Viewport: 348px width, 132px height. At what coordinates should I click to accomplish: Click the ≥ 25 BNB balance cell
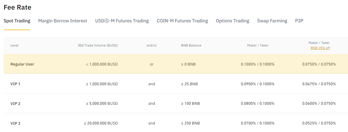click(x=189, y=84)
